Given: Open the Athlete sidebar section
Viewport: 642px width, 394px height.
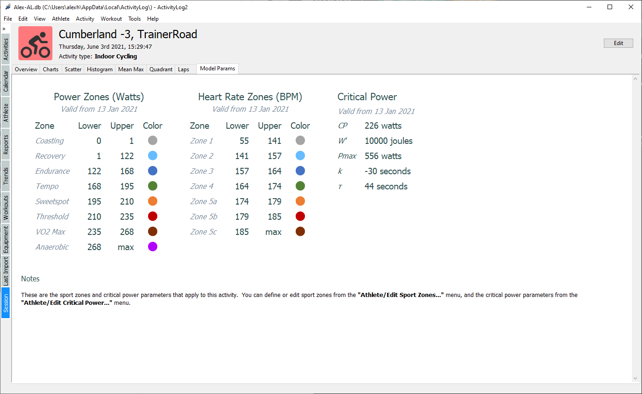Looking at the screenshot, I should pos(6,113).
